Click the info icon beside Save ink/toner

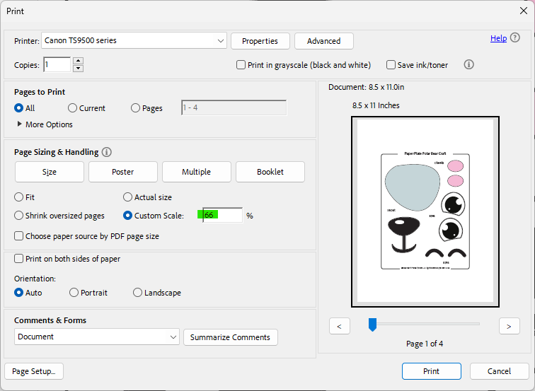(x=468, y=64)
